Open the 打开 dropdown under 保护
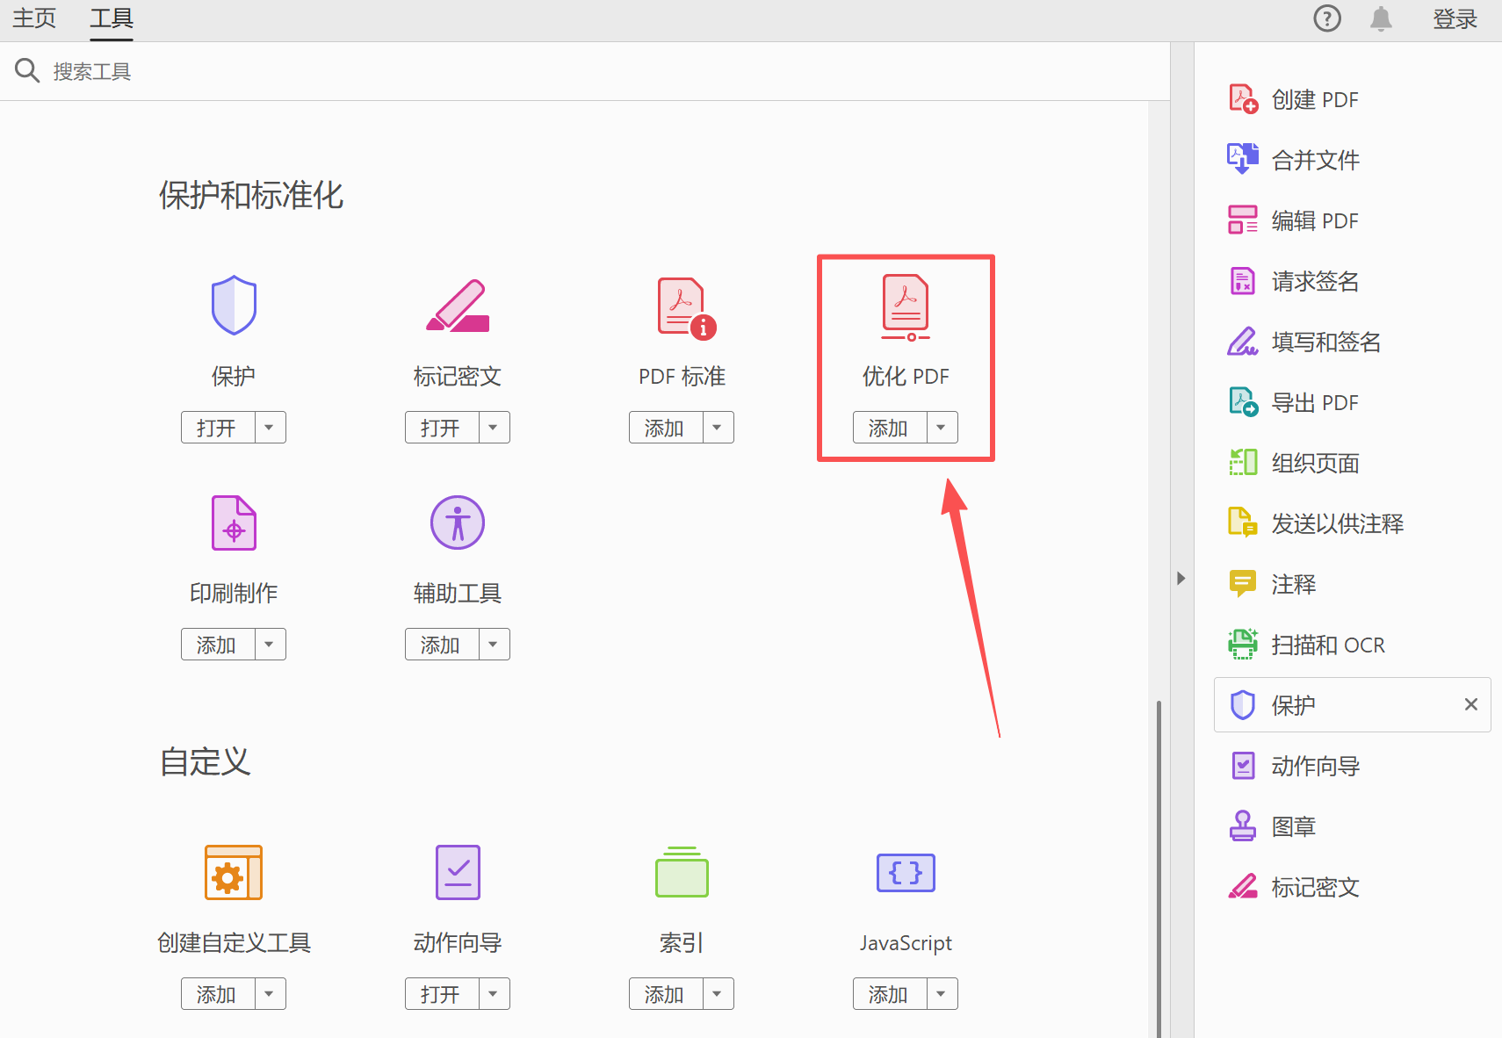Image resolution: width=1502 pixels, height=1038 pixels. click(270, 427)
